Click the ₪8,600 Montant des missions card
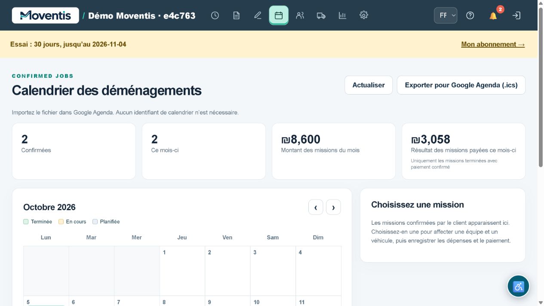Image resolution: width=544 pixels, height=306 pixels. point(334,151)
